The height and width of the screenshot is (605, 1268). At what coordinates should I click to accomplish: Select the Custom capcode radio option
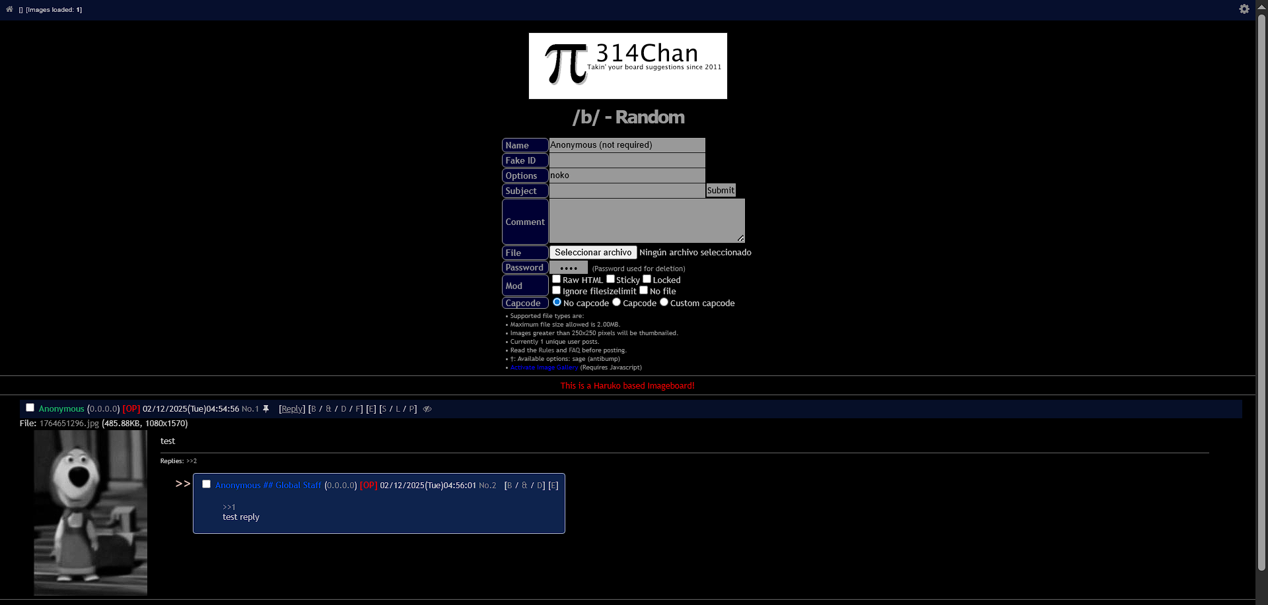[x=664, y=302]
